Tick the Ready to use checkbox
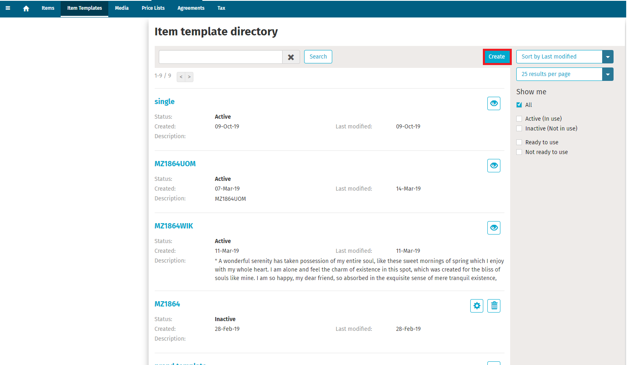 tap(519, 142)
